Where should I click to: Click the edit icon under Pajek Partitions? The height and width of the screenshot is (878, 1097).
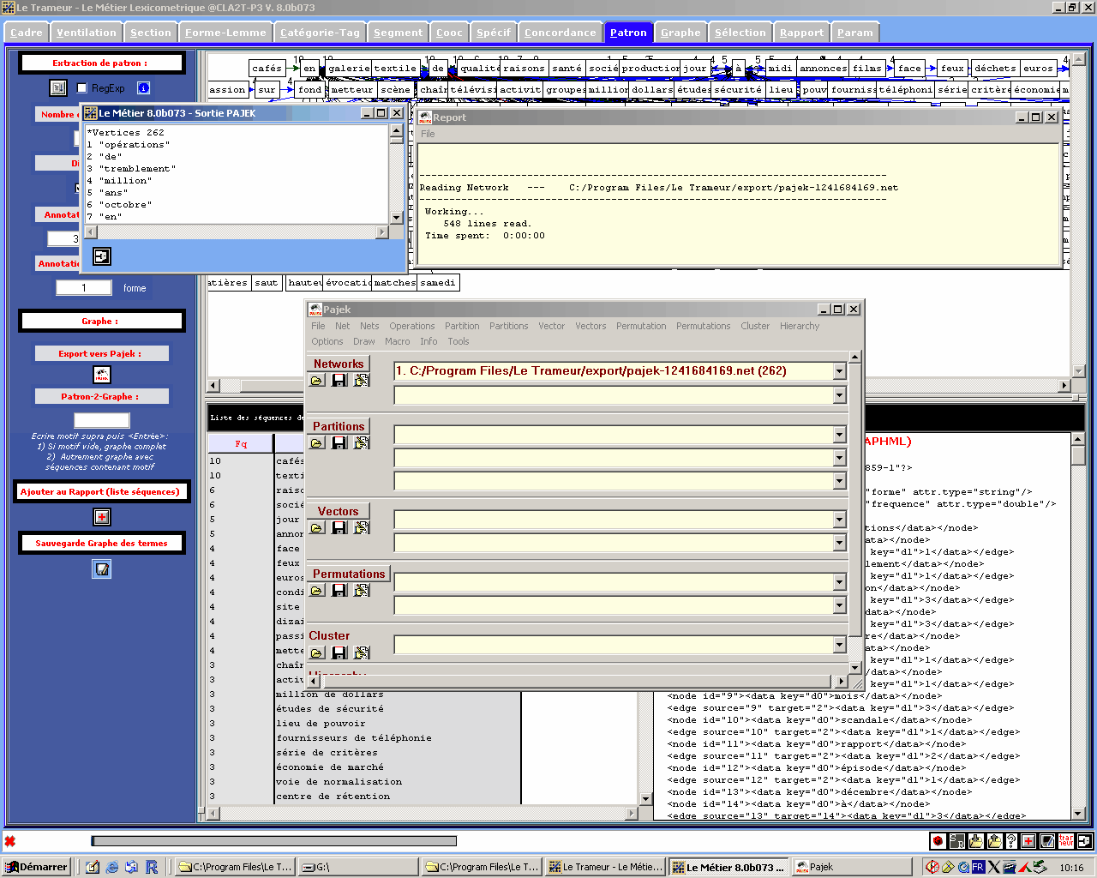coord(362,442)
